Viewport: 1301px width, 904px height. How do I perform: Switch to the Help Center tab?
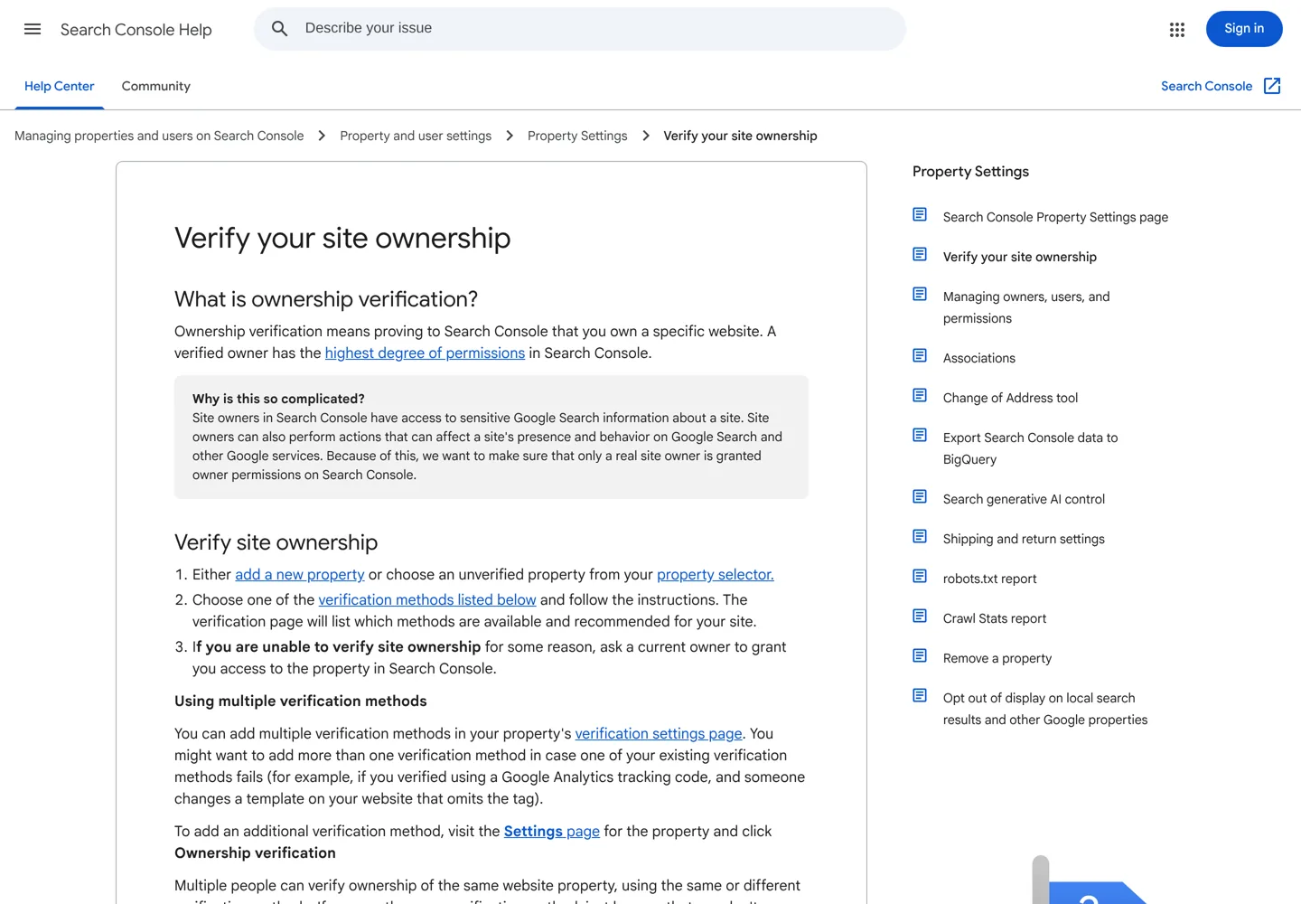[59, 86]
